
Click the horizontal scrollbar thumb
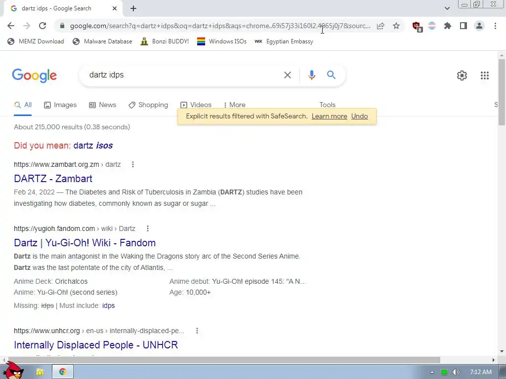[223, 360]
